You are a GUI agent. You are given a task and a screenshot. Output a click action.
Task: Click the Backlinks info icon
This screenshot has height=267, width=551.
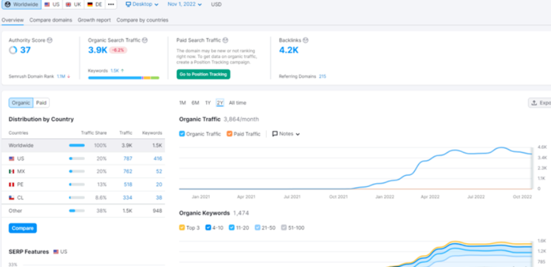tap(306, 40)
